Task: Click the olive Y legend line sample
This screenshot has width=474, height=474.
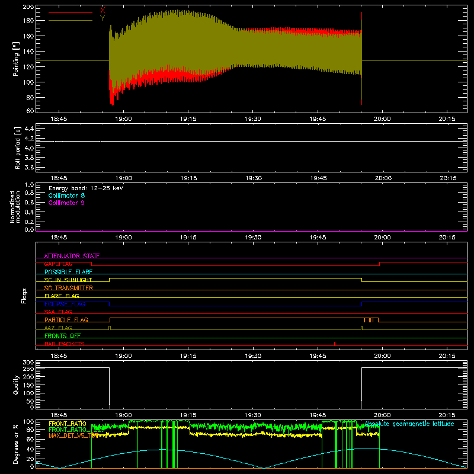Action: pyautogui.click(x=71, y=21)
